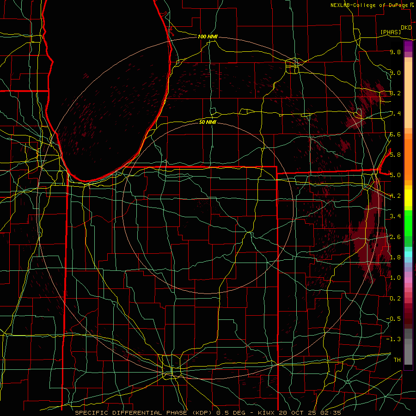
Task: Click the NEXLAB-College of DuPage label
Action: point(369,5)
